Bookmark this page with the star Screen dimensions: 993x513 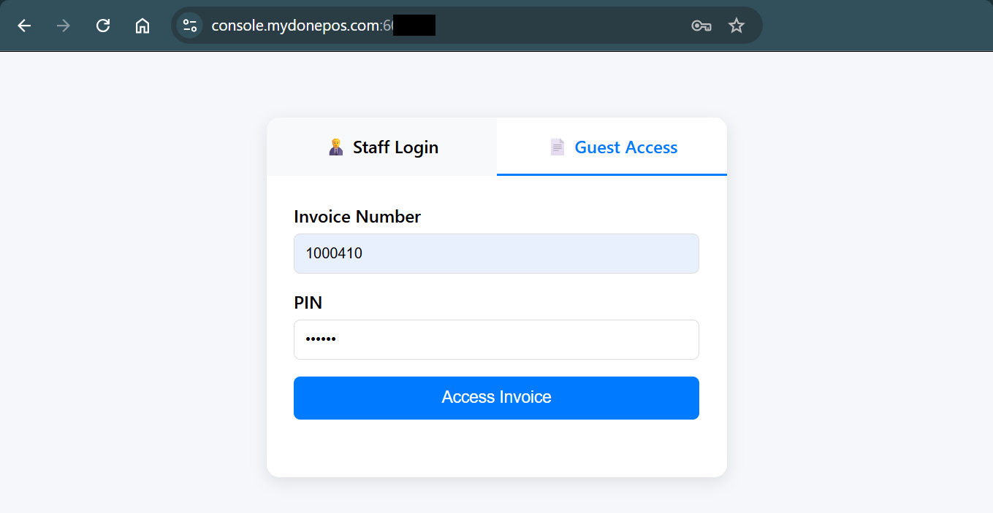tap(737, 26)
